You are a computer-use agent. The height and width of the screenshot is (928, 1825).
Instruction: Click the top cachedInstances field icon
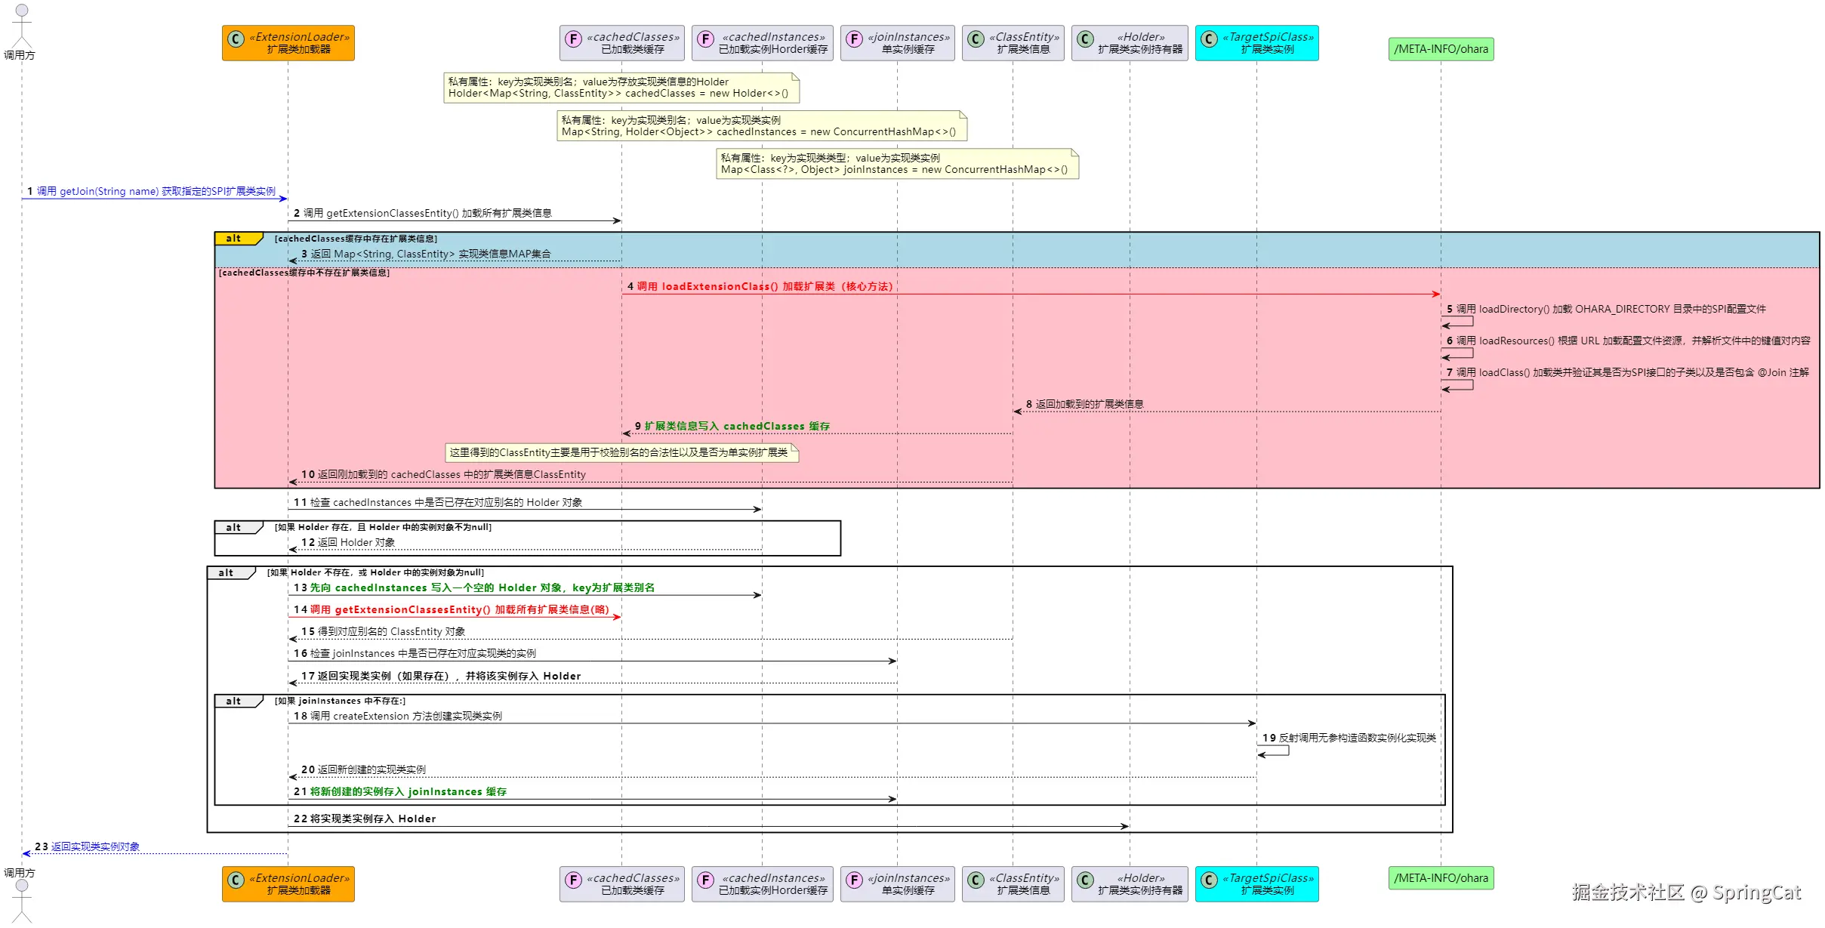tap(705, 39)
